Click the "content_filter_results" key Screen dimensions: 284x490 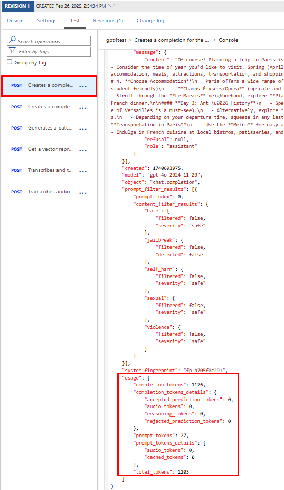[166, 204]
